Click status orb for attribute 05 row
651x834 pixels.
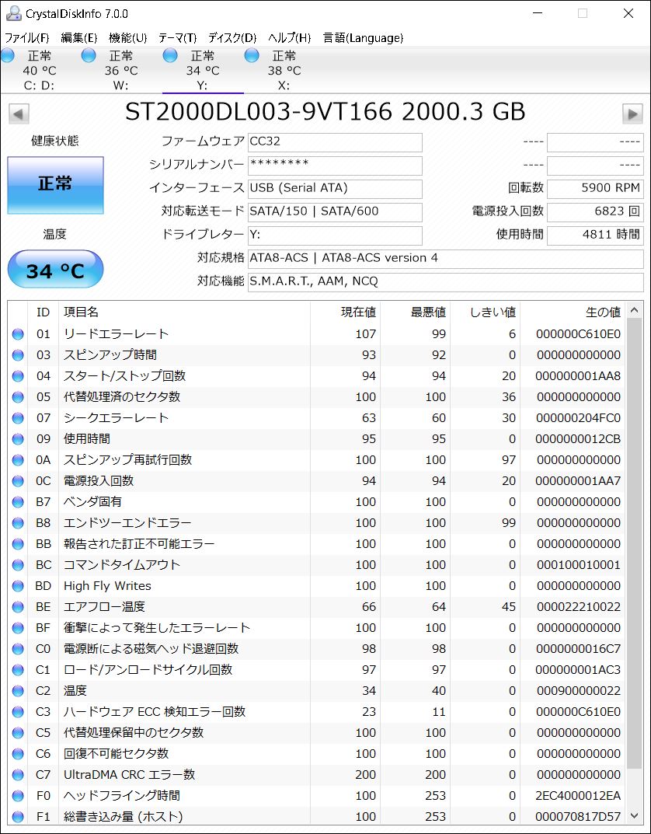coord(18,397)
